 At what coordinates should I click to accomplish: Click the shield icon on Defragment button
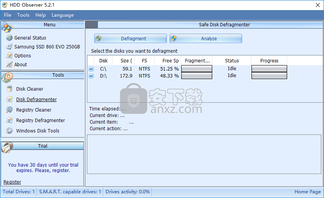click(99, 38)
